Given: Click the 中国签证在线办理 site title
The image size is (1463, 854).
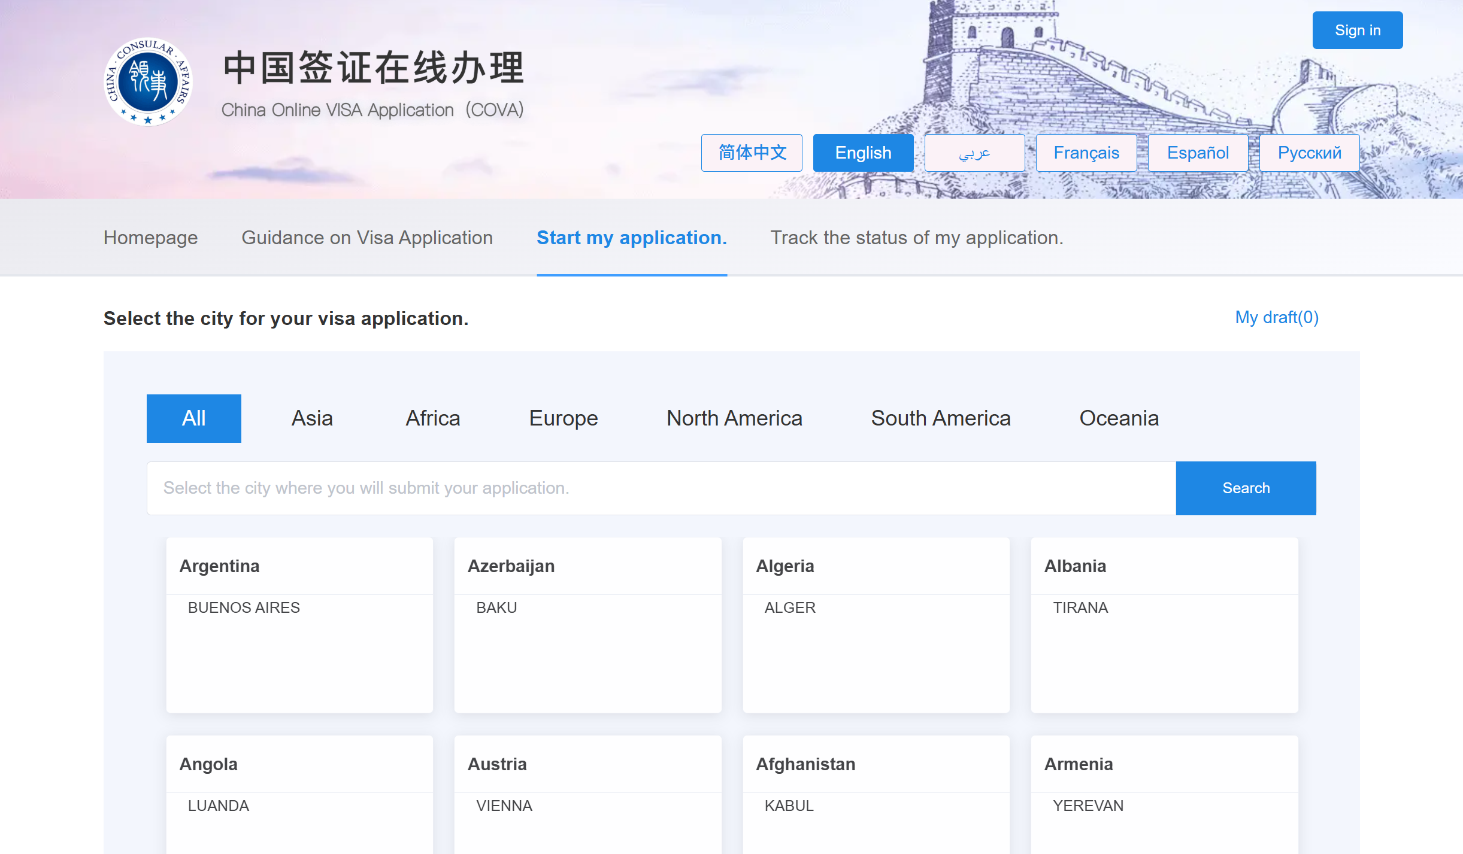Looking at the screenshot, I should [x=374, y=67].
